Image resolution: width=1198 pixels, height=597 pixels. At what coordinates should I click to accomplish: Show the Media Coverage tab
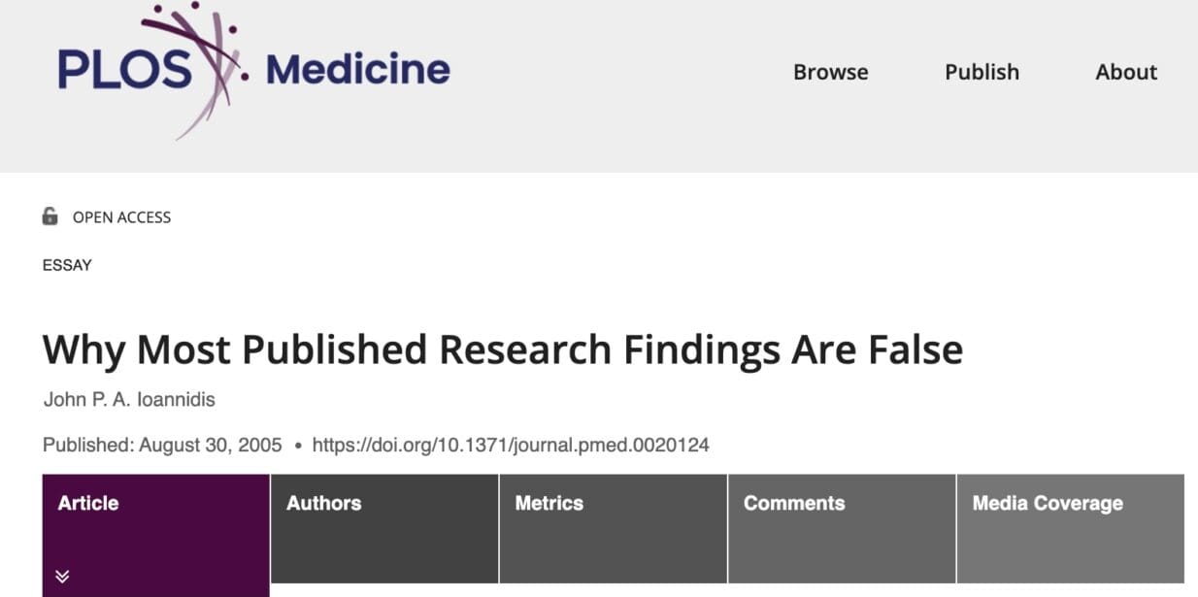coord(1048,503)
